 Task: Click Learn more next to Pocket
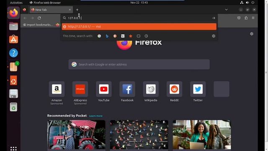96,116
